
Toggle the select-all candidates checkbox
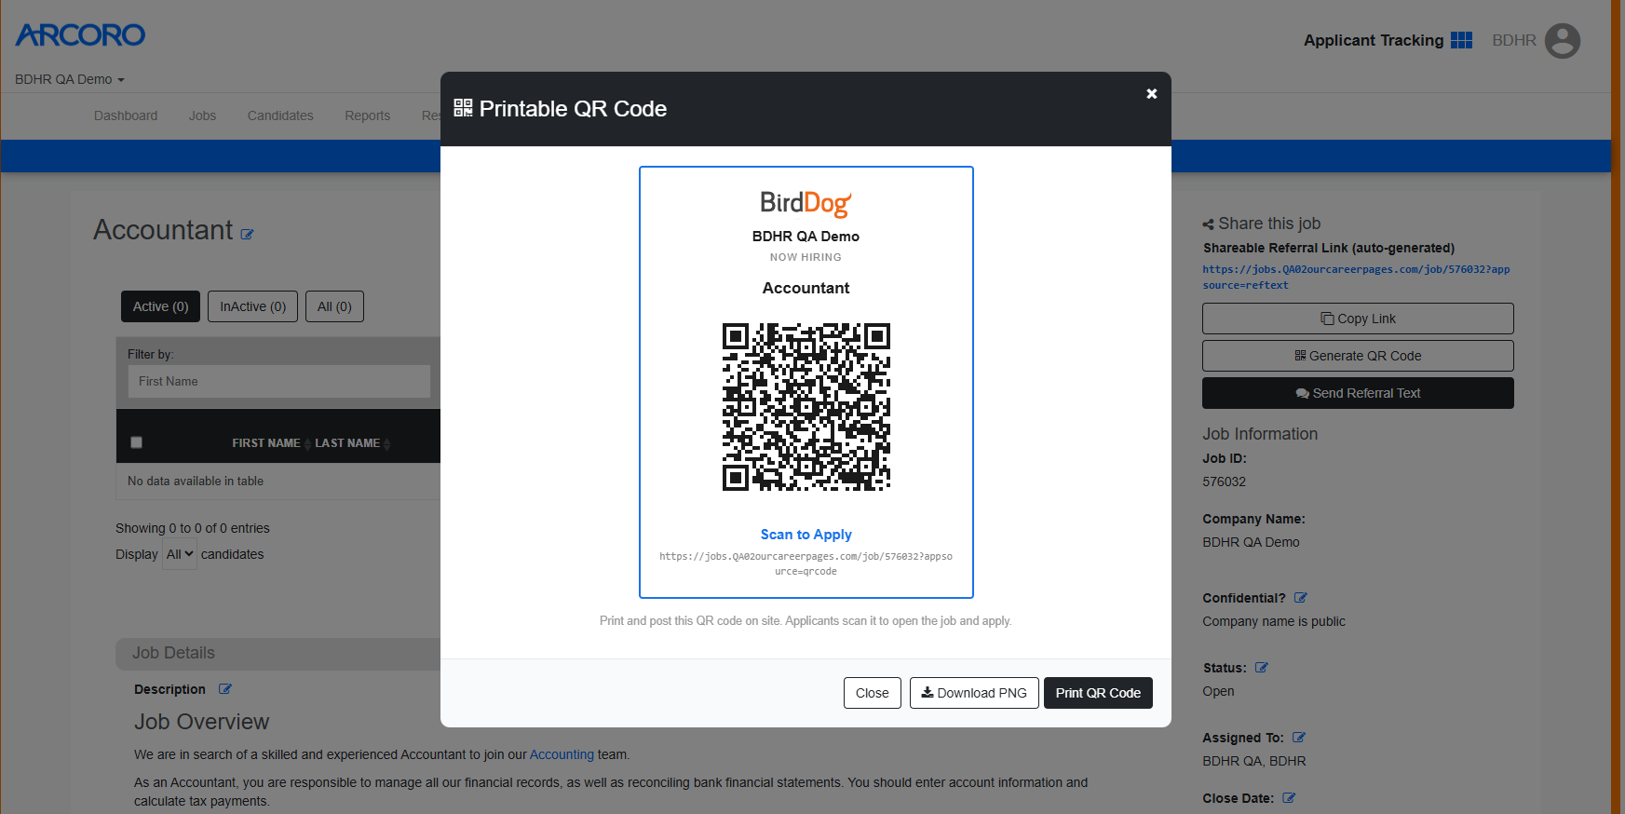(137, 442)
